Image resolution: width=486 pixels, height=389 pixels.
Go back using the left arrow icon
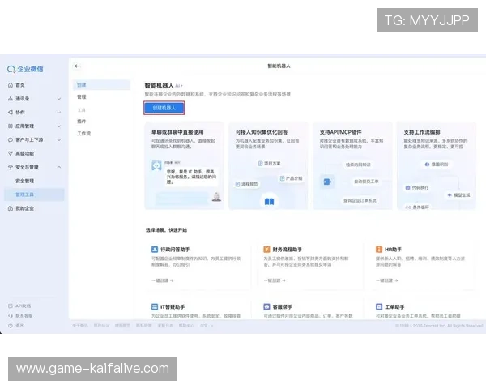77,66
